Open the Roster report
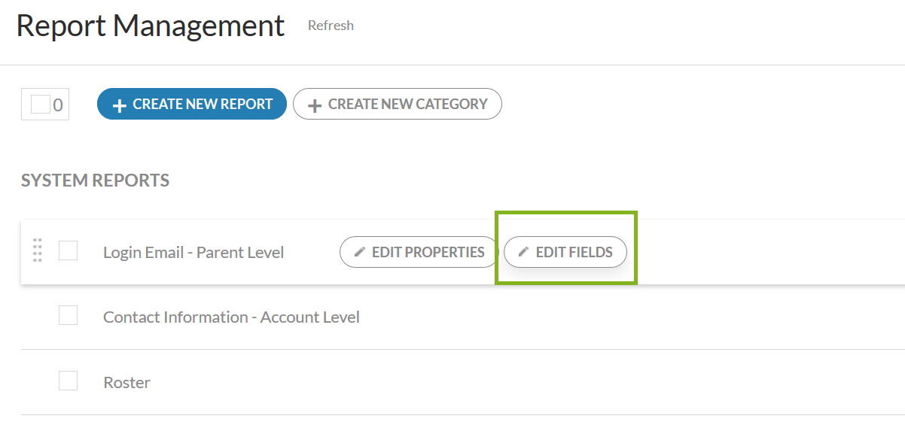 click(126, 383)
